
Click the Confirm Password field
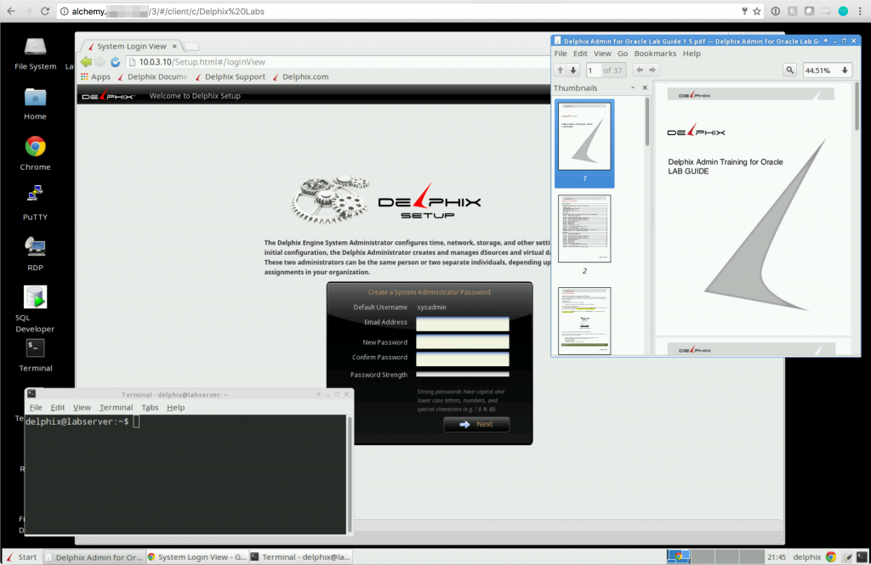462,359
